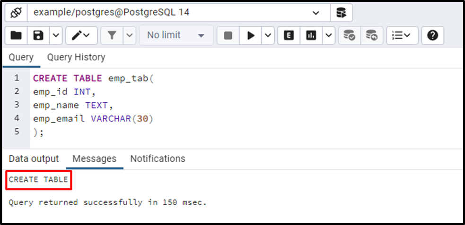Image resolution: width=465 pixels, height=225 pixels.
Task: Click the Filter funnel icon
Action: tap(112, 35)
